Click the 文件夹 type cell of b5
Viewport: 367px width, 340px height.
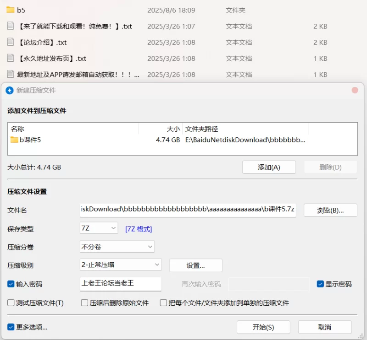point(235,10)
